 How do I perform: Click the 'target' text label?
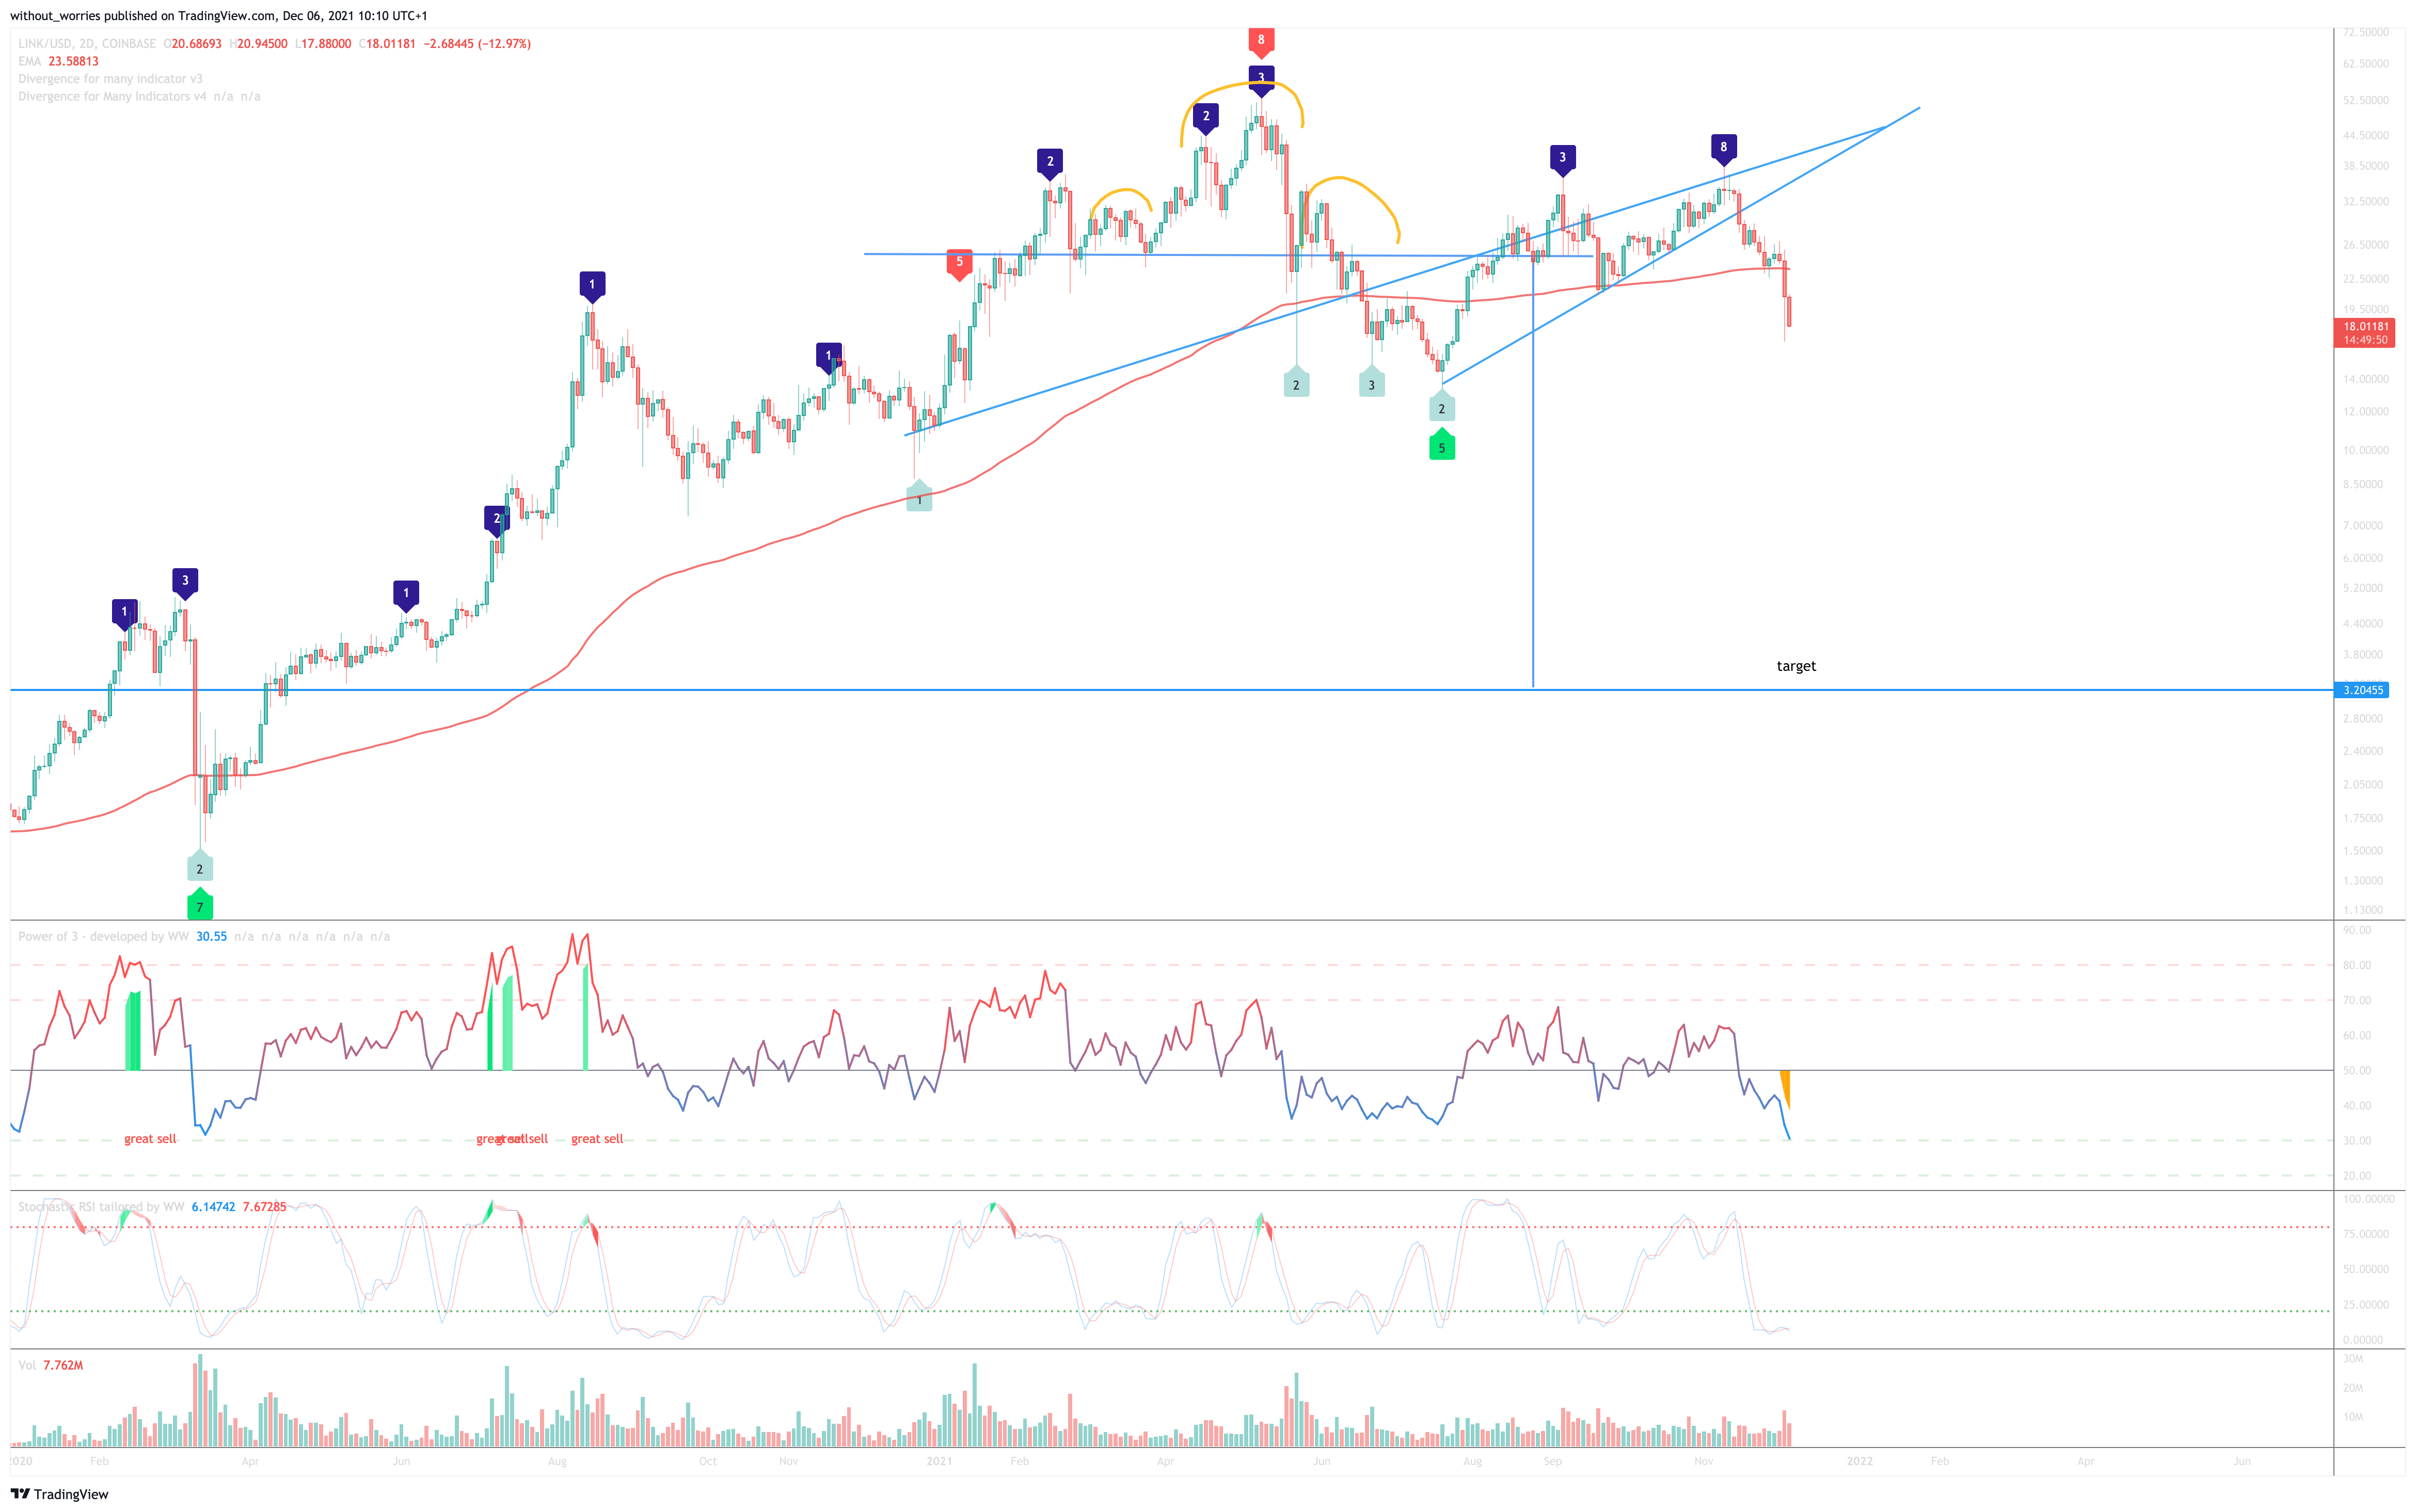pyautogui.click(x=1796, y=666)
